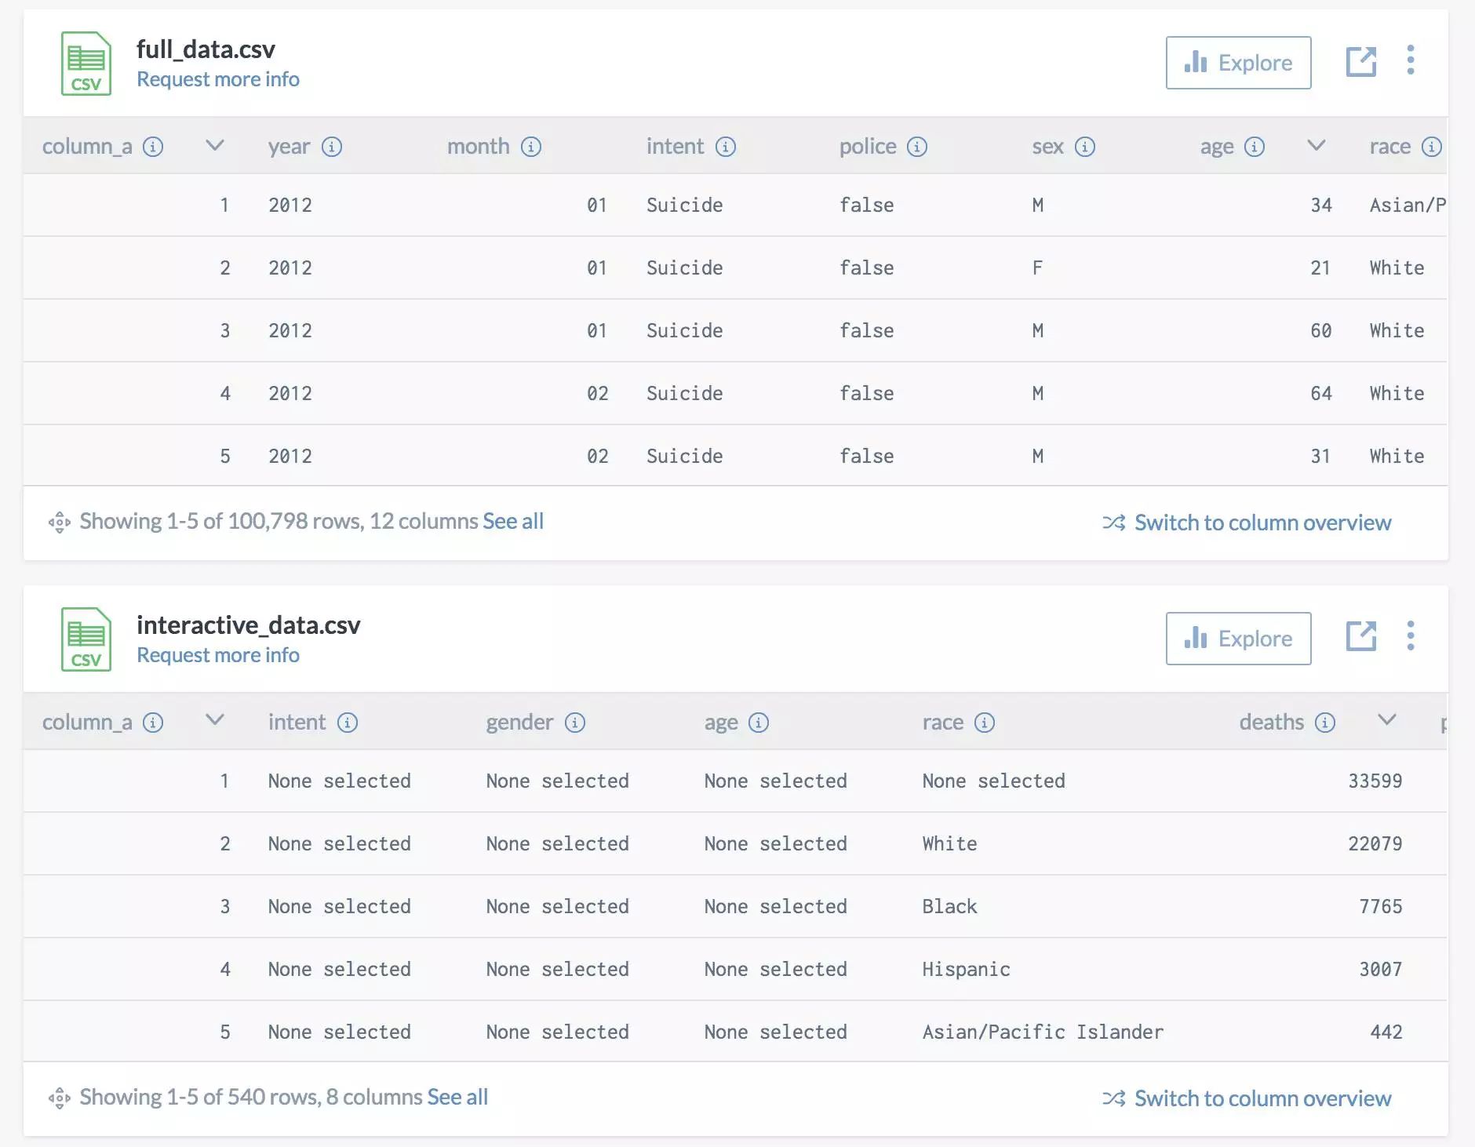Viewport: 1475px width, 1147px height.
Task: Click Explore for full_data.csv
Action: point(1238,63)
